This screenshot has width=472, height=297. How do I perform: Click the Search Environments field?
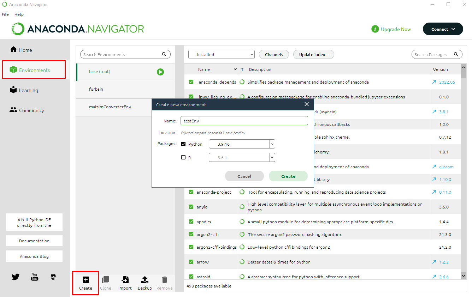tap(125, 54)
